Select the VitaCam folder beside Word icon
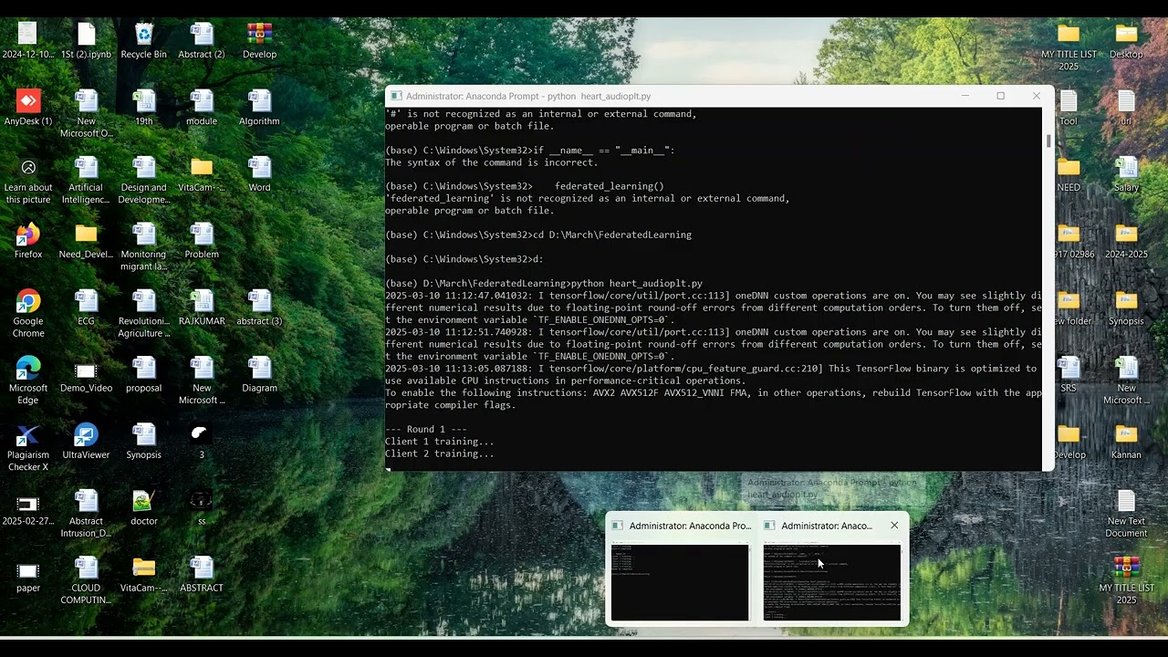 coord(202,174)
